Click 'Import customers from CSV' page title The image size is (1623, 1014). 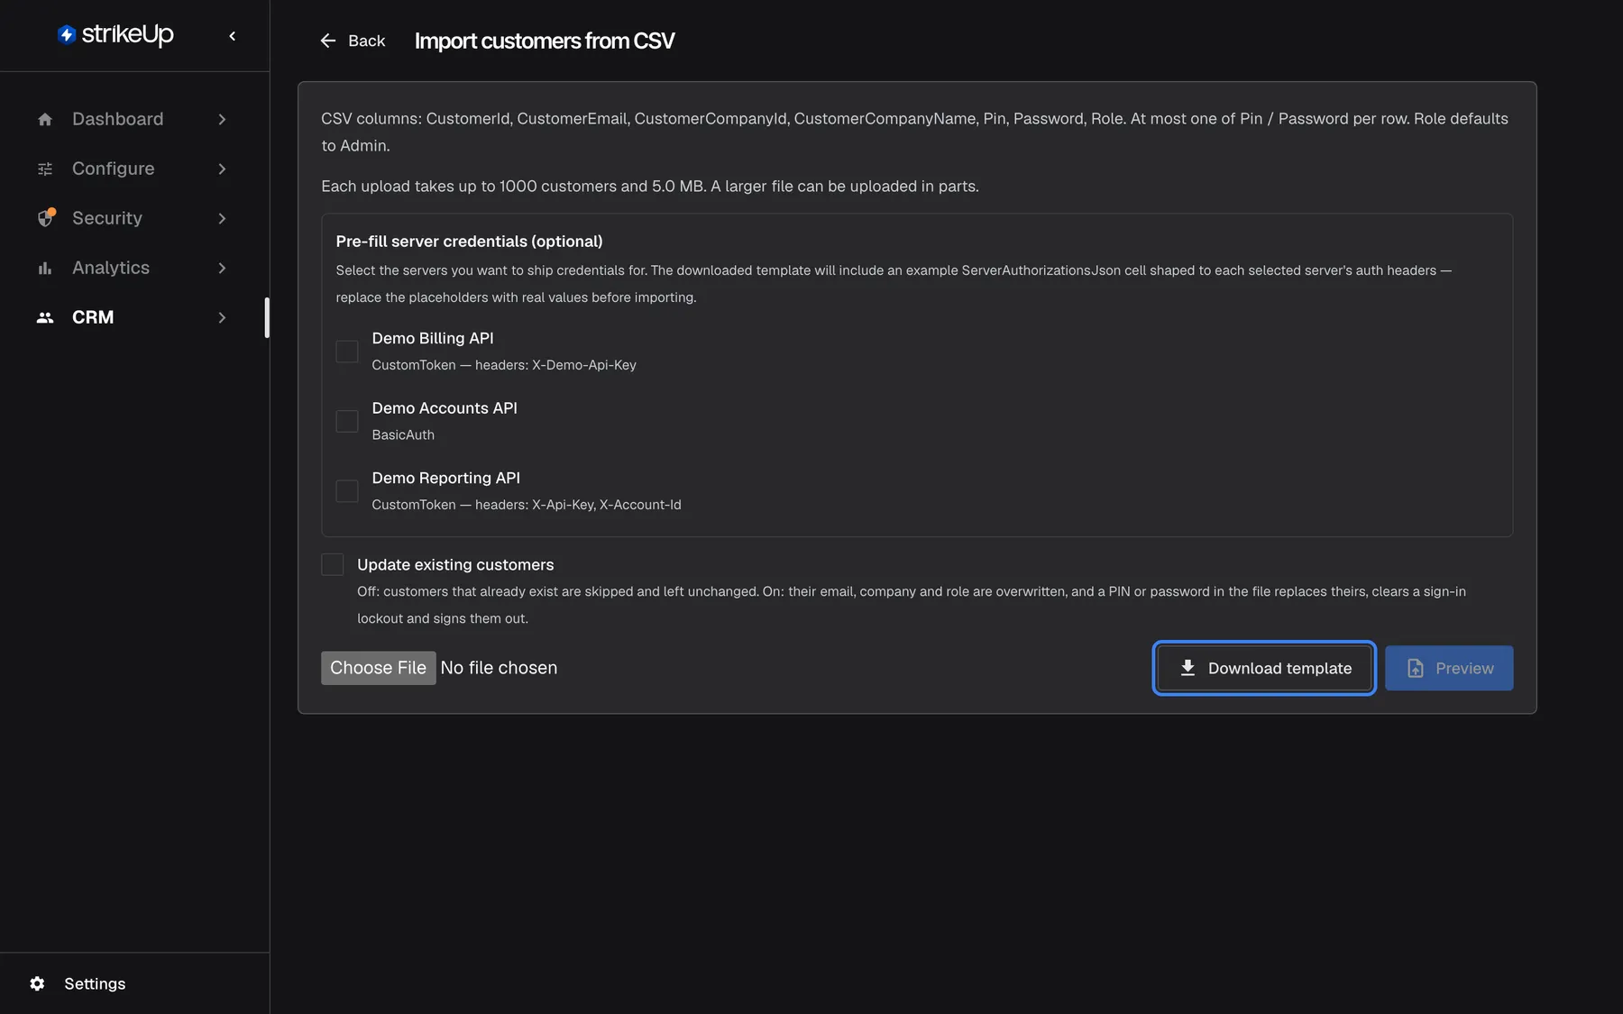(x=545, y=41)
